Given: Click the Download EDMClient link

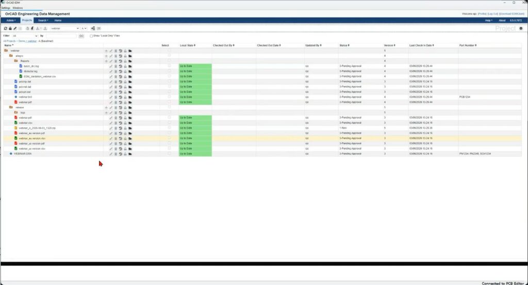Looking at the screenshot, I should point(512,14).
